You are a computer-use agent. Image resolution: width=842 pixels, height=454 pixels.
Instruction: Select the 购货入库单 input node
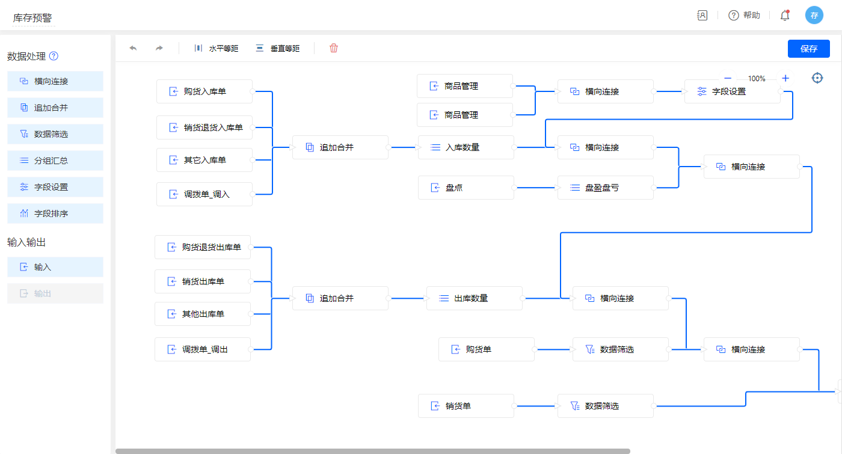(204, 91)
